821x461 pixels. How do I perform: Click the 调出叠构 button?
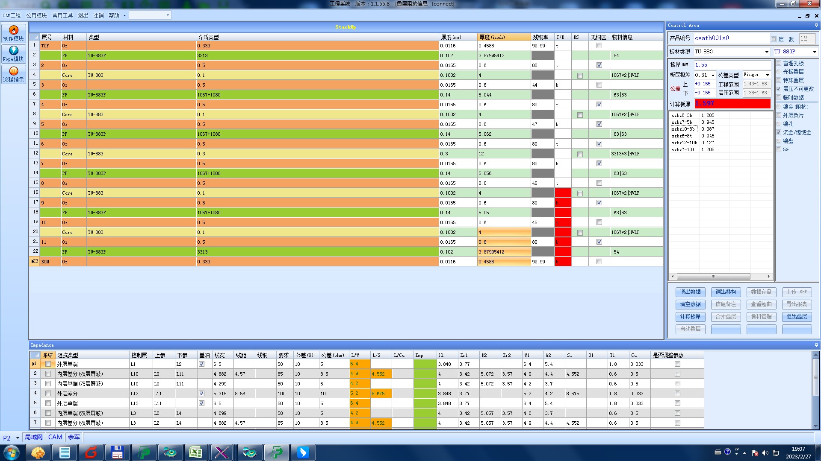click(726, 292)
